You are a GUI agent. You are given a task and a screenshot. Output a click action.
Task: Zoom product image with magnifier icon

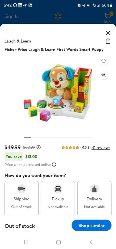point(104,75)
